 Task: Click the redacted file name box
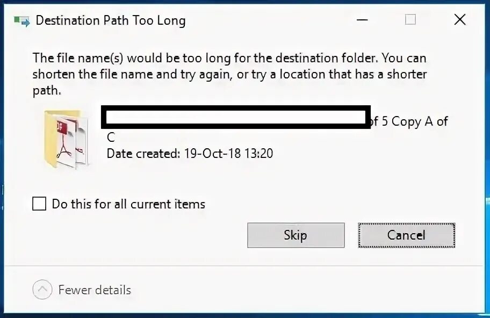[236, 117]
